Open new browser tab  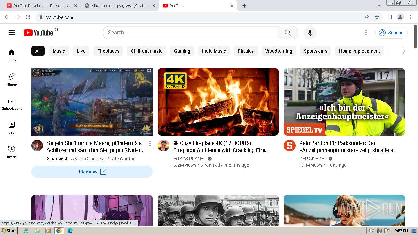click(244, 6)
